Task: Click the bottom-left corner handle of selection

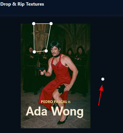Action: (x=34, y=52)
